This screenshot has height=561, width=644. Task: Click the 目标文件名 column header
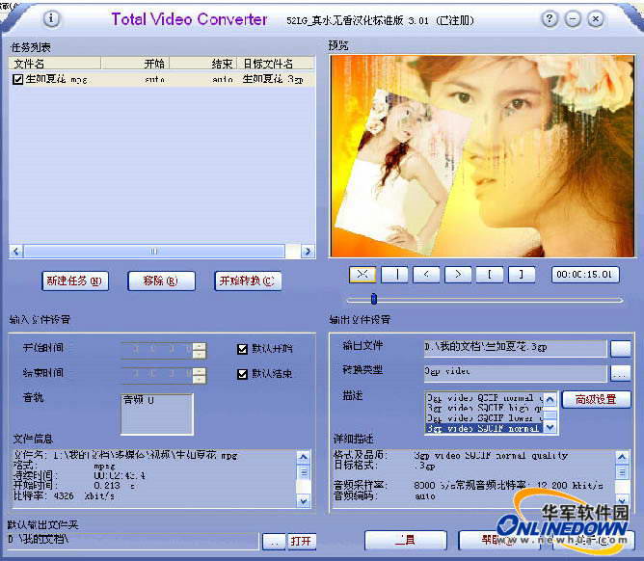coord(276,64)
